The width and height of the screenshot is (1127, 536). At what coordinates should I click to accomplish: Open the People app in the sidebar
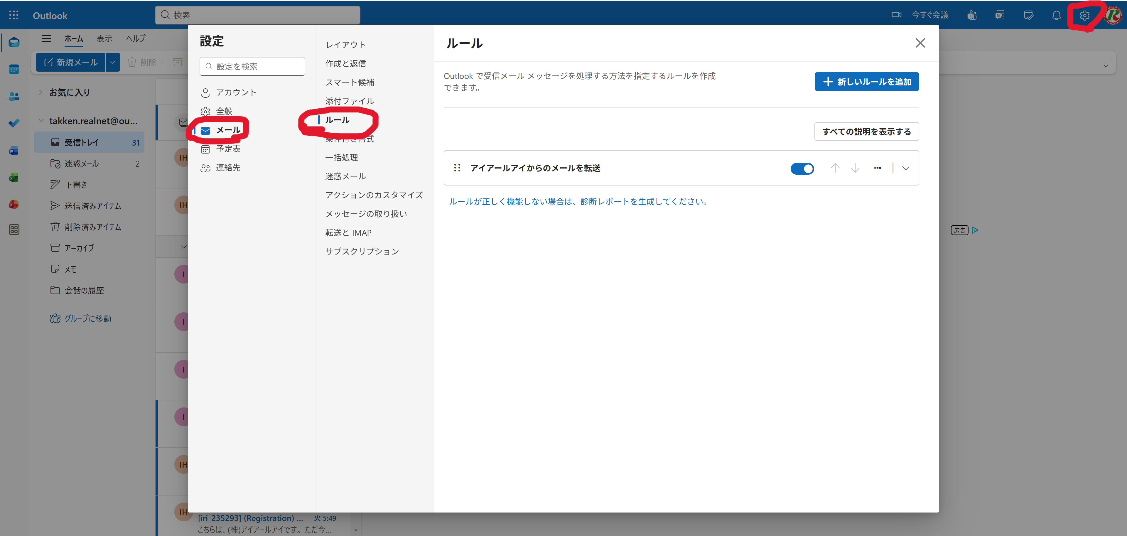tap(14, 96)
